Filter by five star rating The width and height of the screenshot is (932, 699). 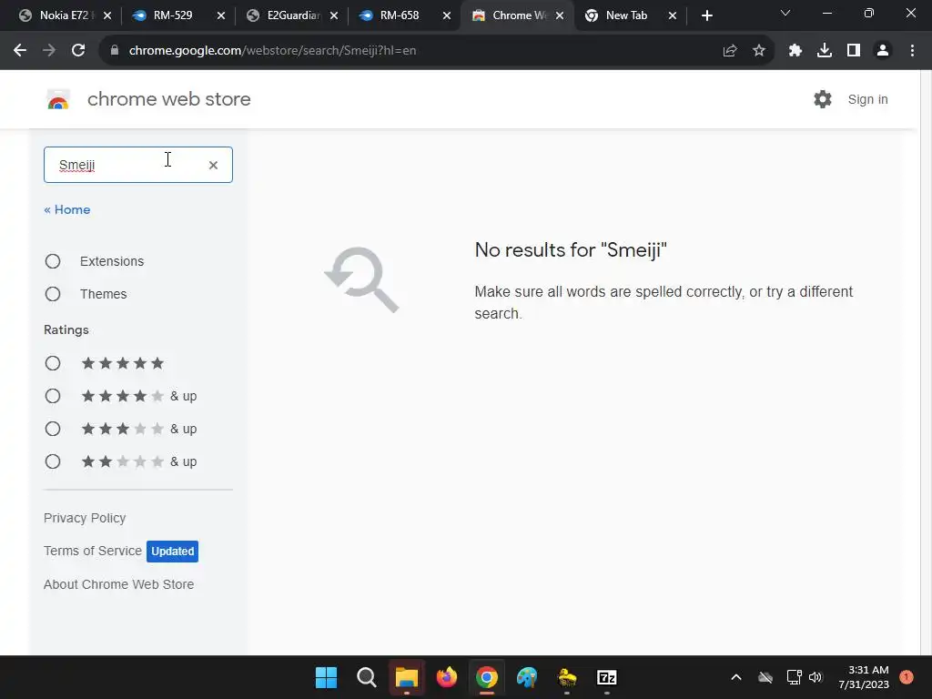pyautogui.click(x=53, y=363)
